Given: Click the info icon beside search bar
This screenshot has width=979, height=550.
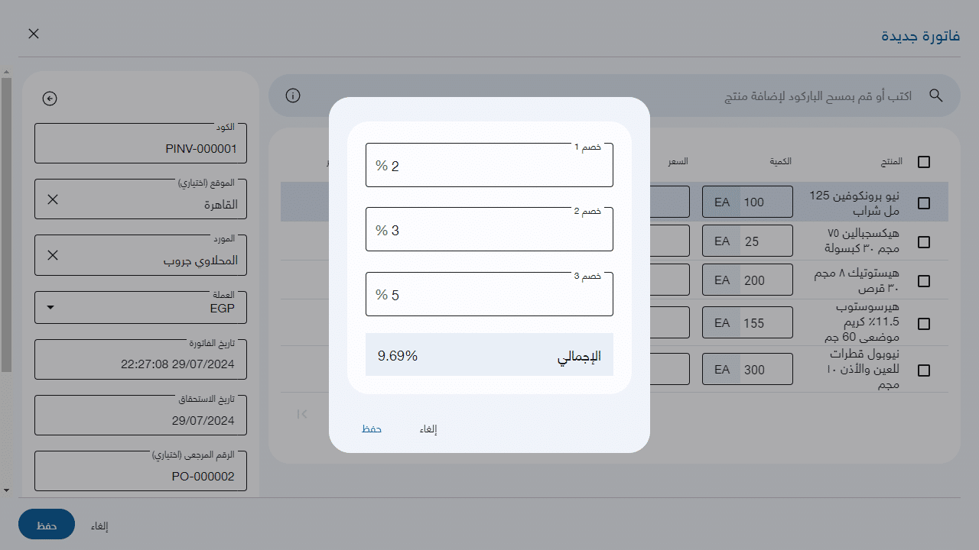Looking at the screenshot, I should click(x=293, y=95).
